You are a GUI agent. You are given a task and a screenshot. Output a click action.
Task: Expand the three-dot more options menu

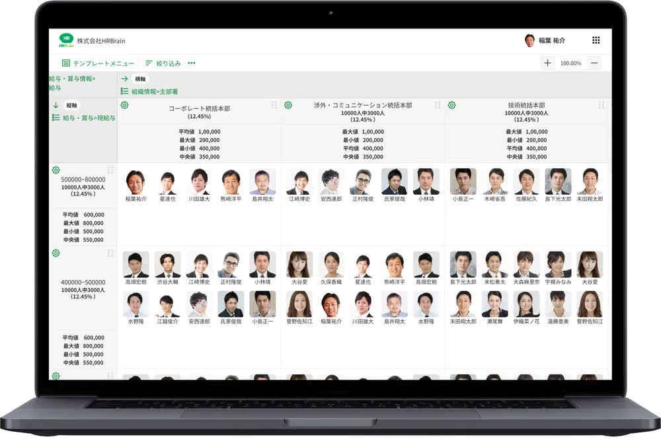point(192,63)
